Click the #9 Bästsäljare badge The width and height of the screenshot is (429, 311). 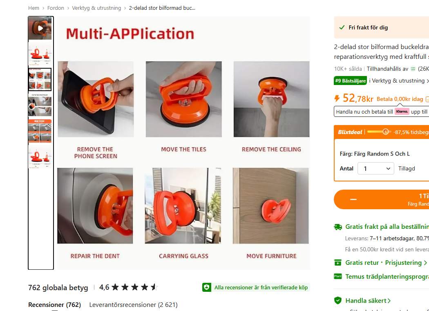click(x=350, y=81)
